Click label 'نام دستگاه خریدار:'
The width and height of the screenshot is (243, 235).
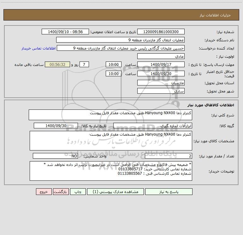[219, 40]
